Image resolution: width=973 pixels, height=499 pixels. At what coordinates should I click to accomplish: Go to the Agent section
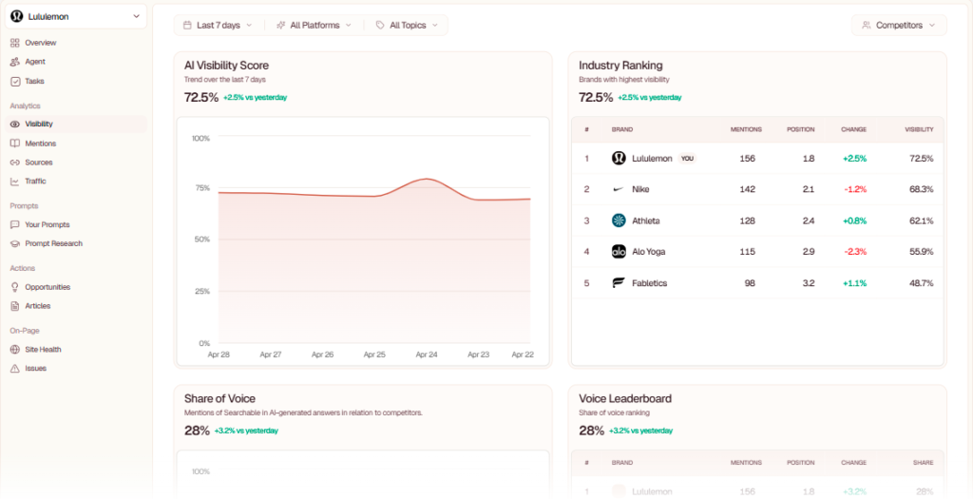[35, 62]
